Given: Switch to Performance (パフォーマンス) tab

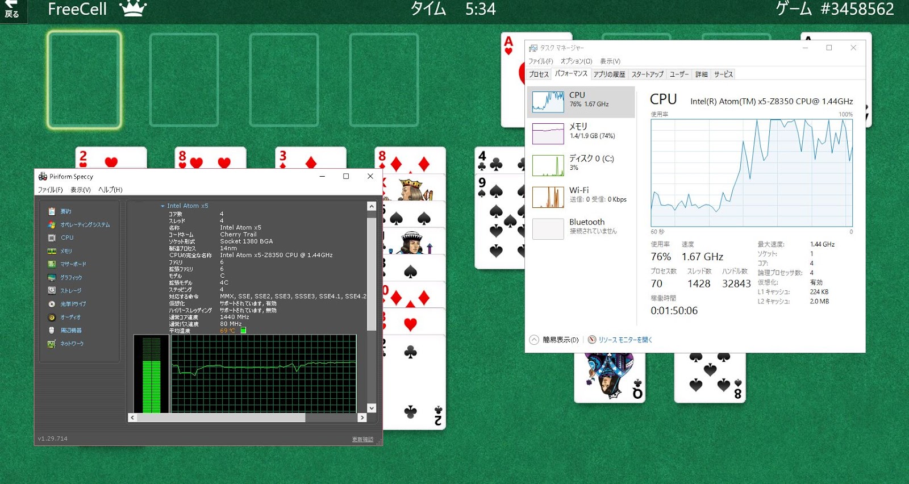Looking at the screenshot, I should tap(571, 74).
